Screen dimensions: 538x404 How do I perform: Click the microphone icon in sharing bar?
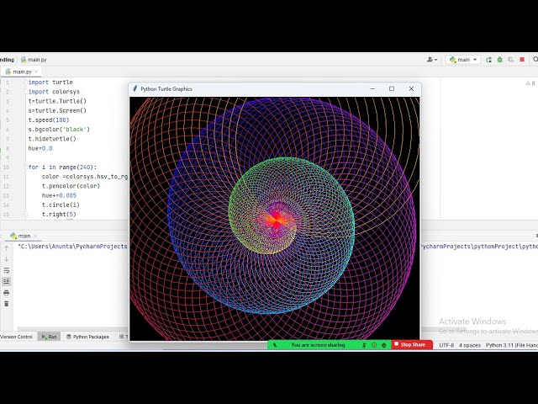tap(364, 345)
